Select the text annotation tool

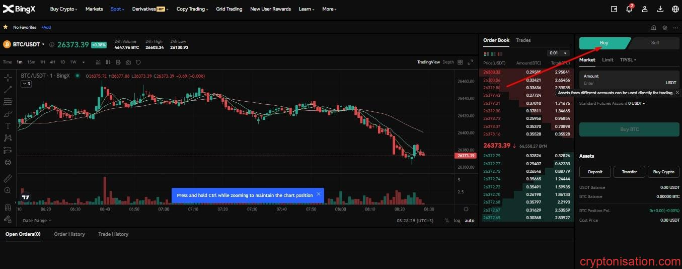pos(8,126)
